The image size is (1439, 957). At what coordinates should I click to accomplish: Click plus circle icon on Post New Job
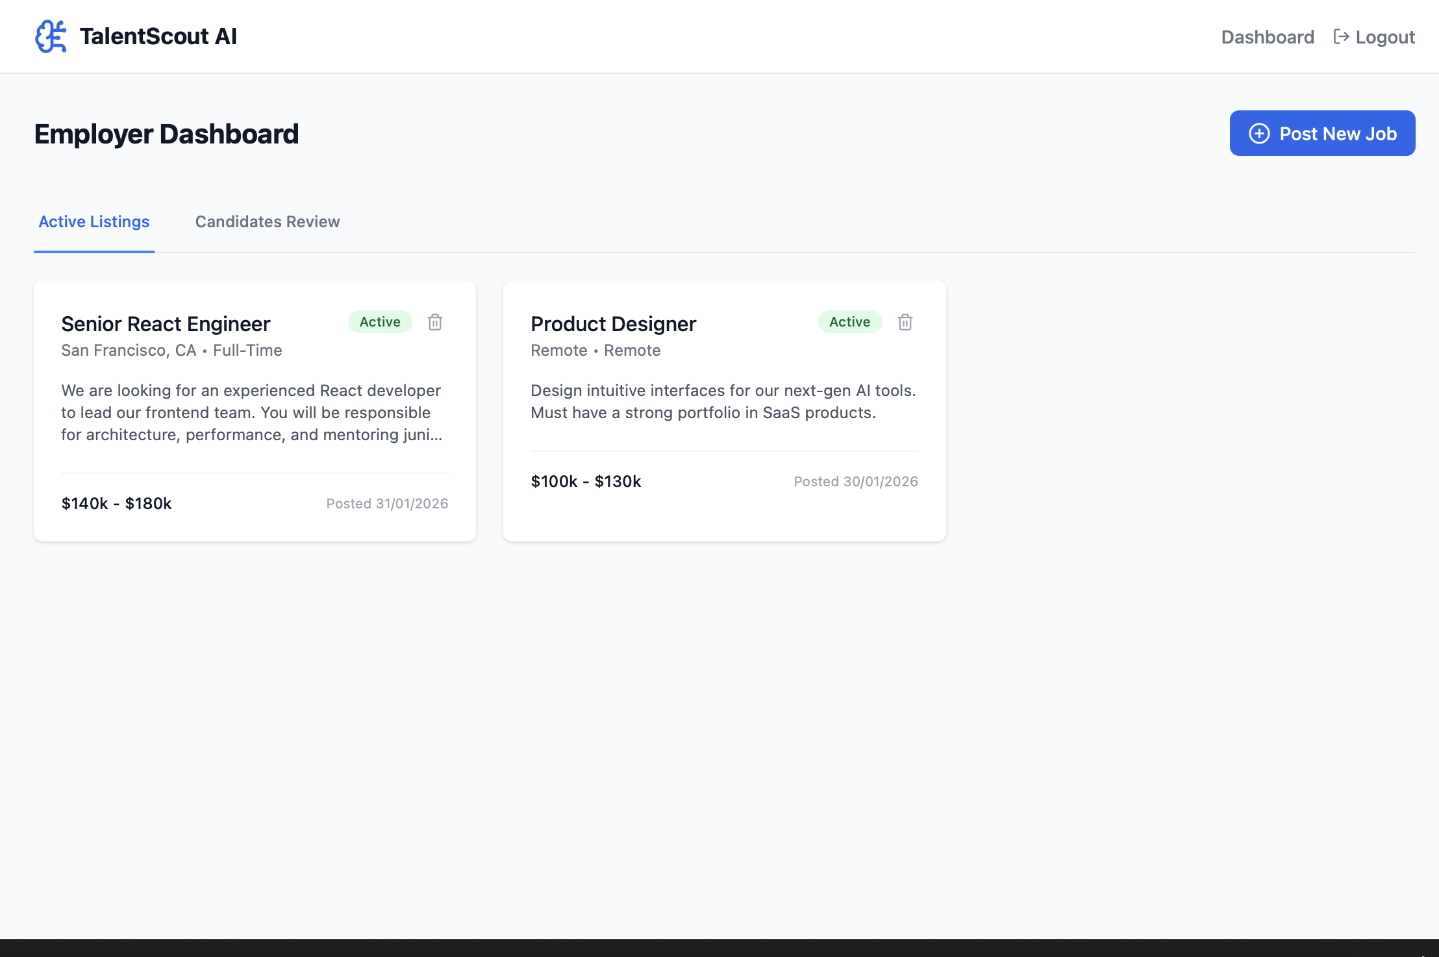click(x=1259, y=134)
